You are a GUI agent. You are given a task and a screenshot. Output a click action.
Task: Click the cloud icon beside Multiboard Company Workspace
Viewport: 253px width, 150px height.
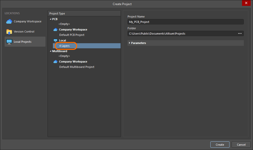pyautogui.click(x=55, y=62)
